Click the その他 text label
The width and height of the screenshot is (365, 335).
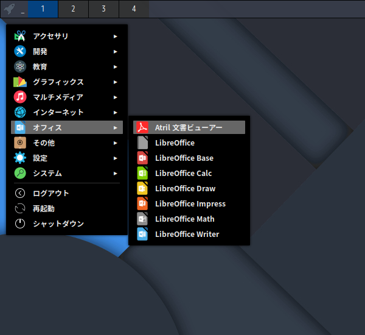point(44,143)
